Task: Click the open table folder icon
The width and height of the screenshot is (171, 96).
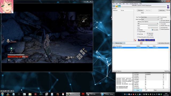Action: pyautogui.click(x=117, y=6)
